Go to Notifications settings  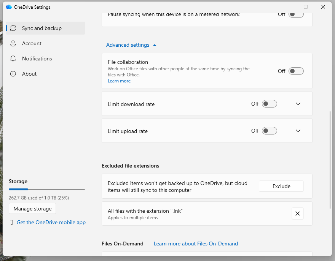pyautogui.click(x=46, y=59)
